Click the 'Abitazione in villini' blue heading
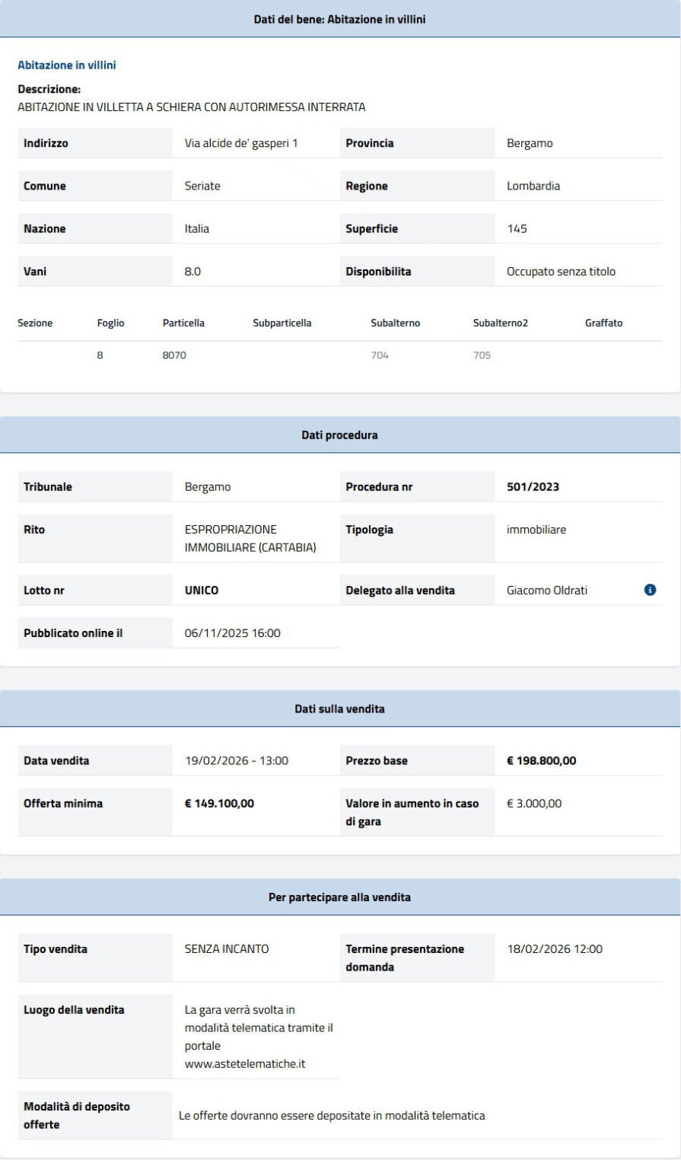 tap(67, 65)
